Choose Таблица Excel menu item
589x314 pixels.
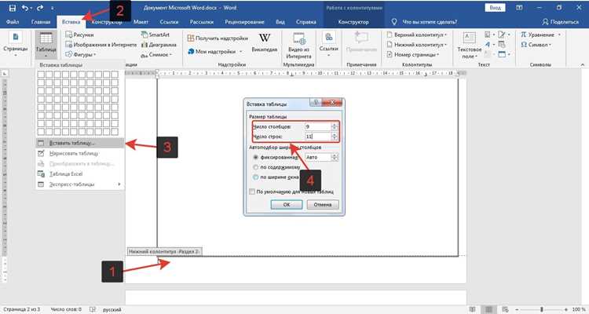(x=80, y=174)
